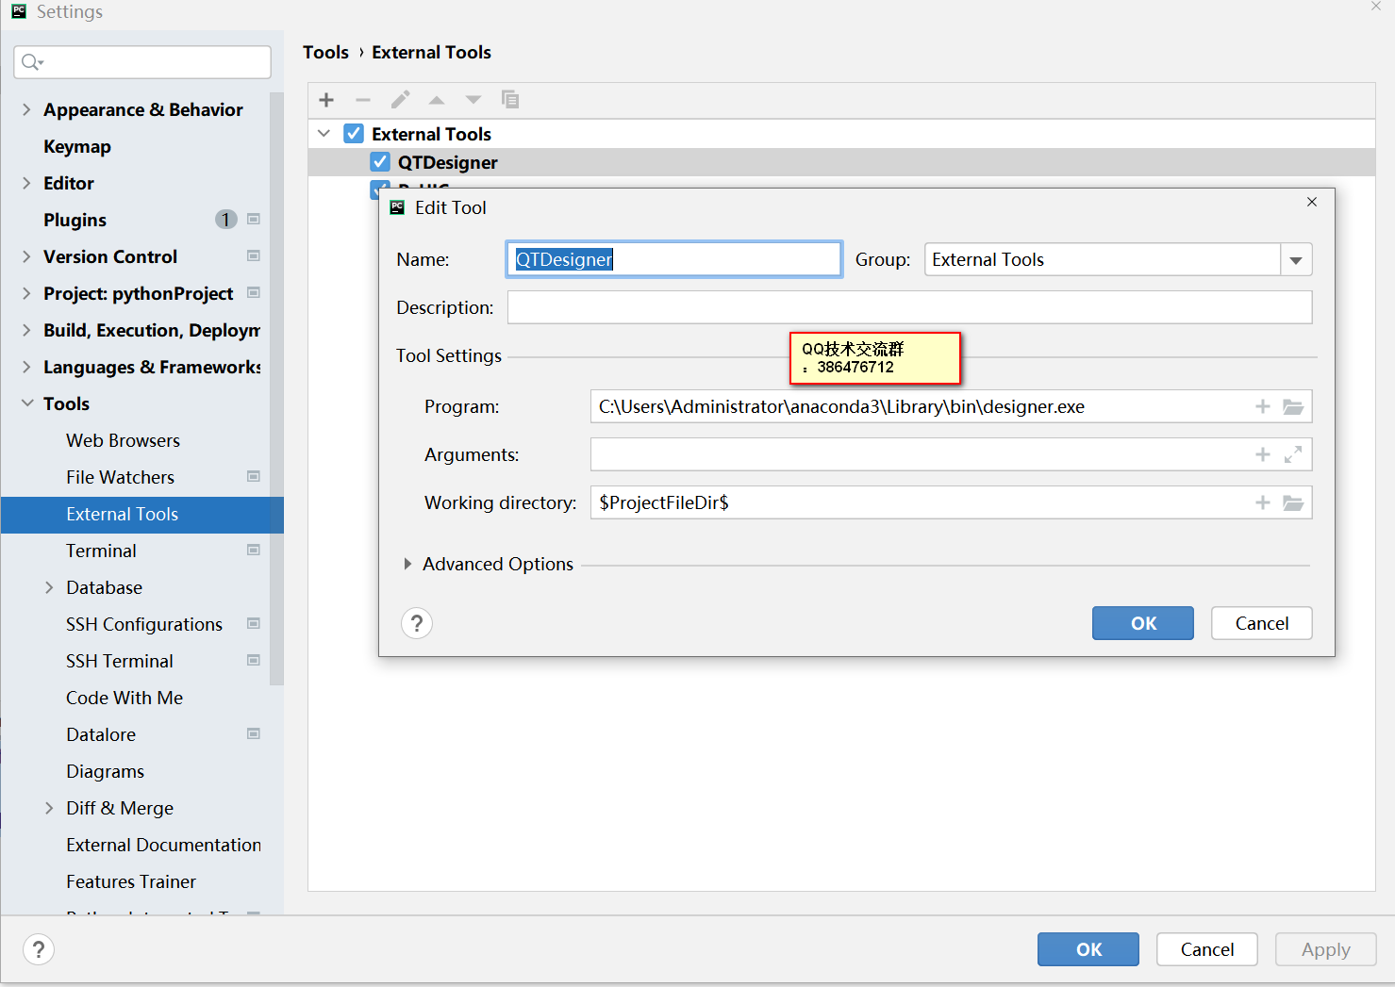The image size is (1395, 987).
Task: Click project-level icon beside Version Control
Action: point(254,255)
